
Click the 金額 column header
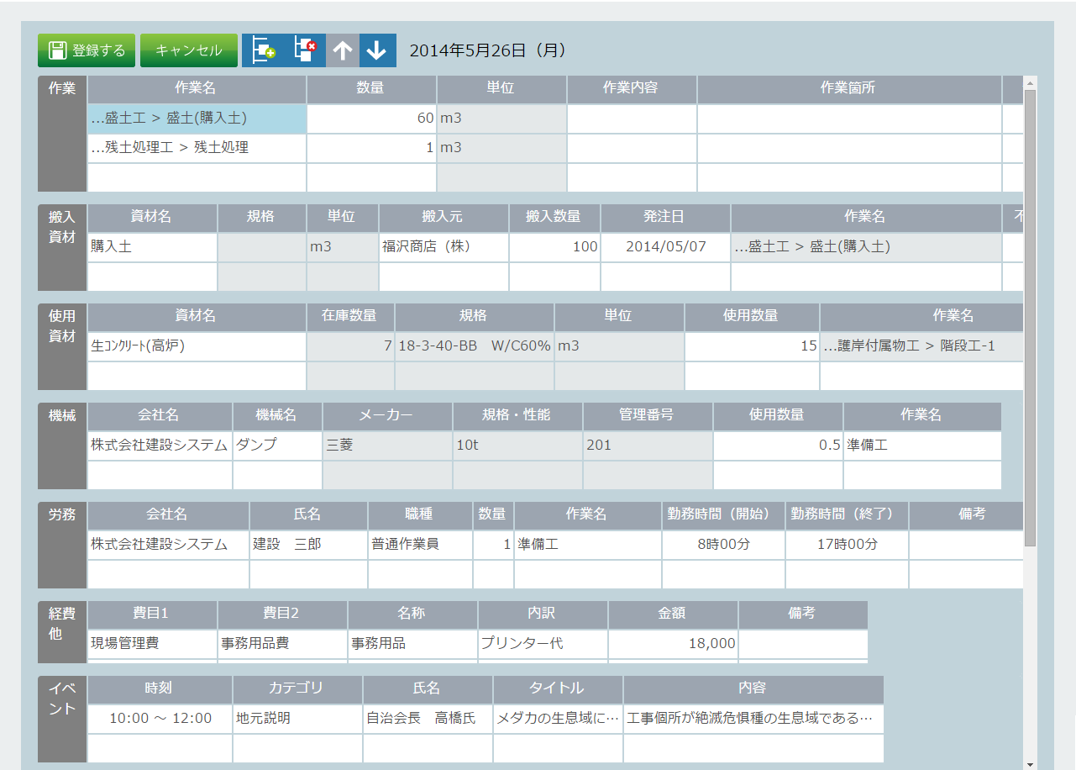[x=673, y=614]
